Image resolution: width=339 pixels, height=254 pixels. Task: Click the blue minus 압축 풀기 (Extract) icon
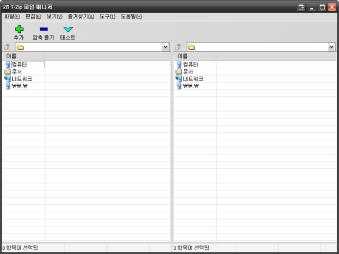pos(43,29)
